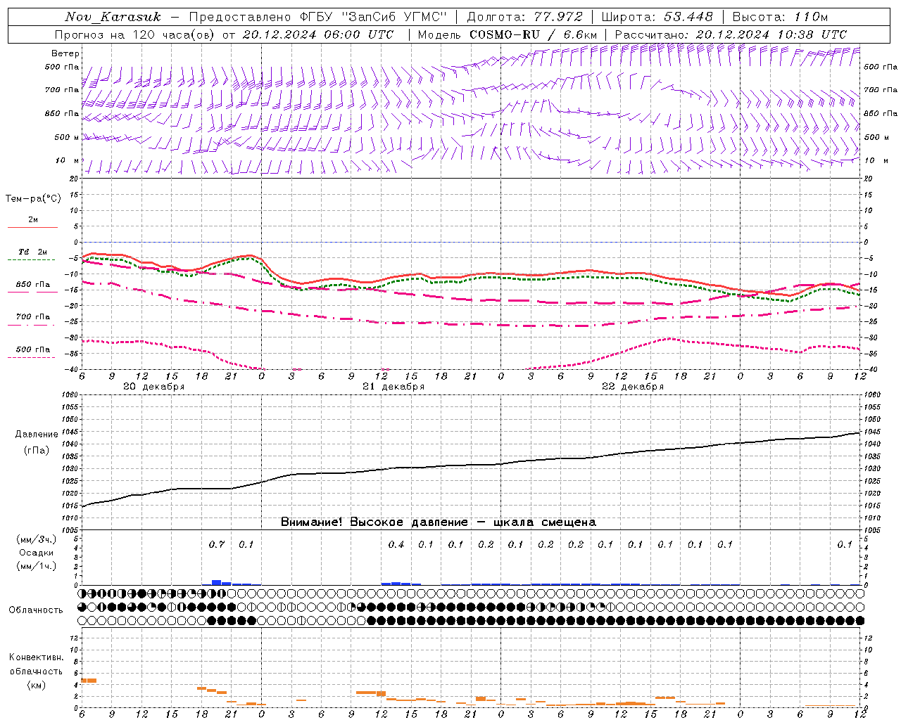The height and width of the screenshot is (720, 901).
Task: Select the text Предоставлено ФГБУ "ЗапСиб УГМС"
Action: [319, 17]
